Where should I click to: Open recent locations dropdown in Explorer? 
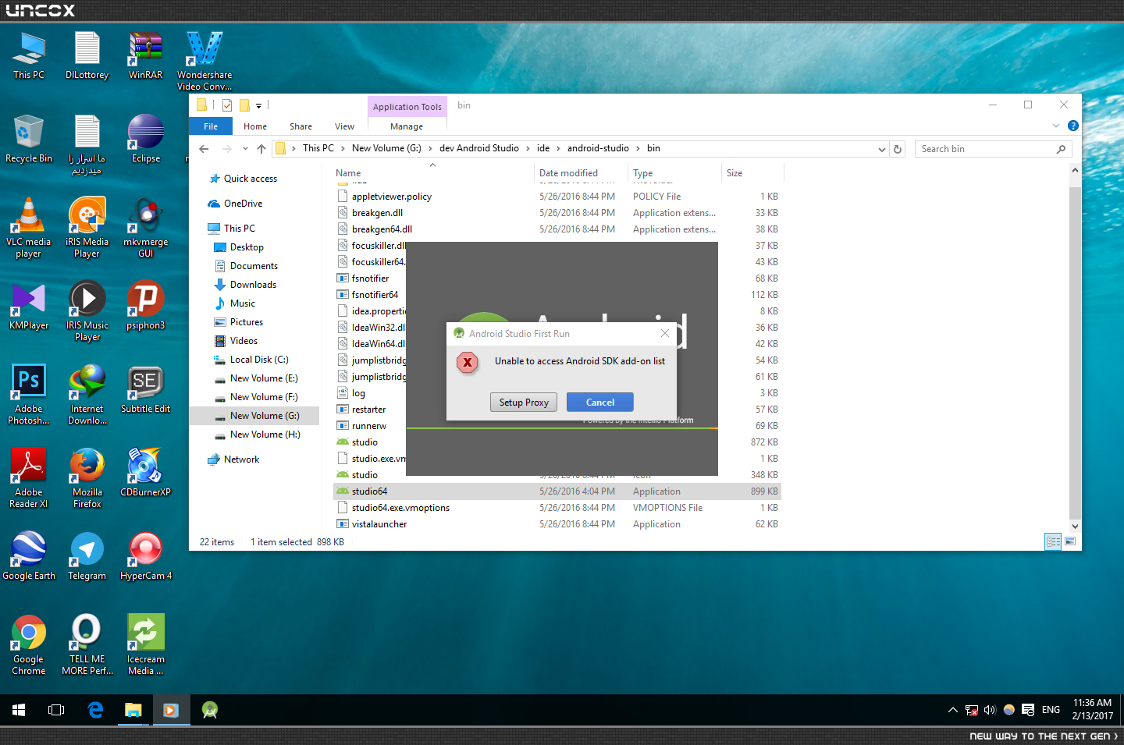coord(245,149)
